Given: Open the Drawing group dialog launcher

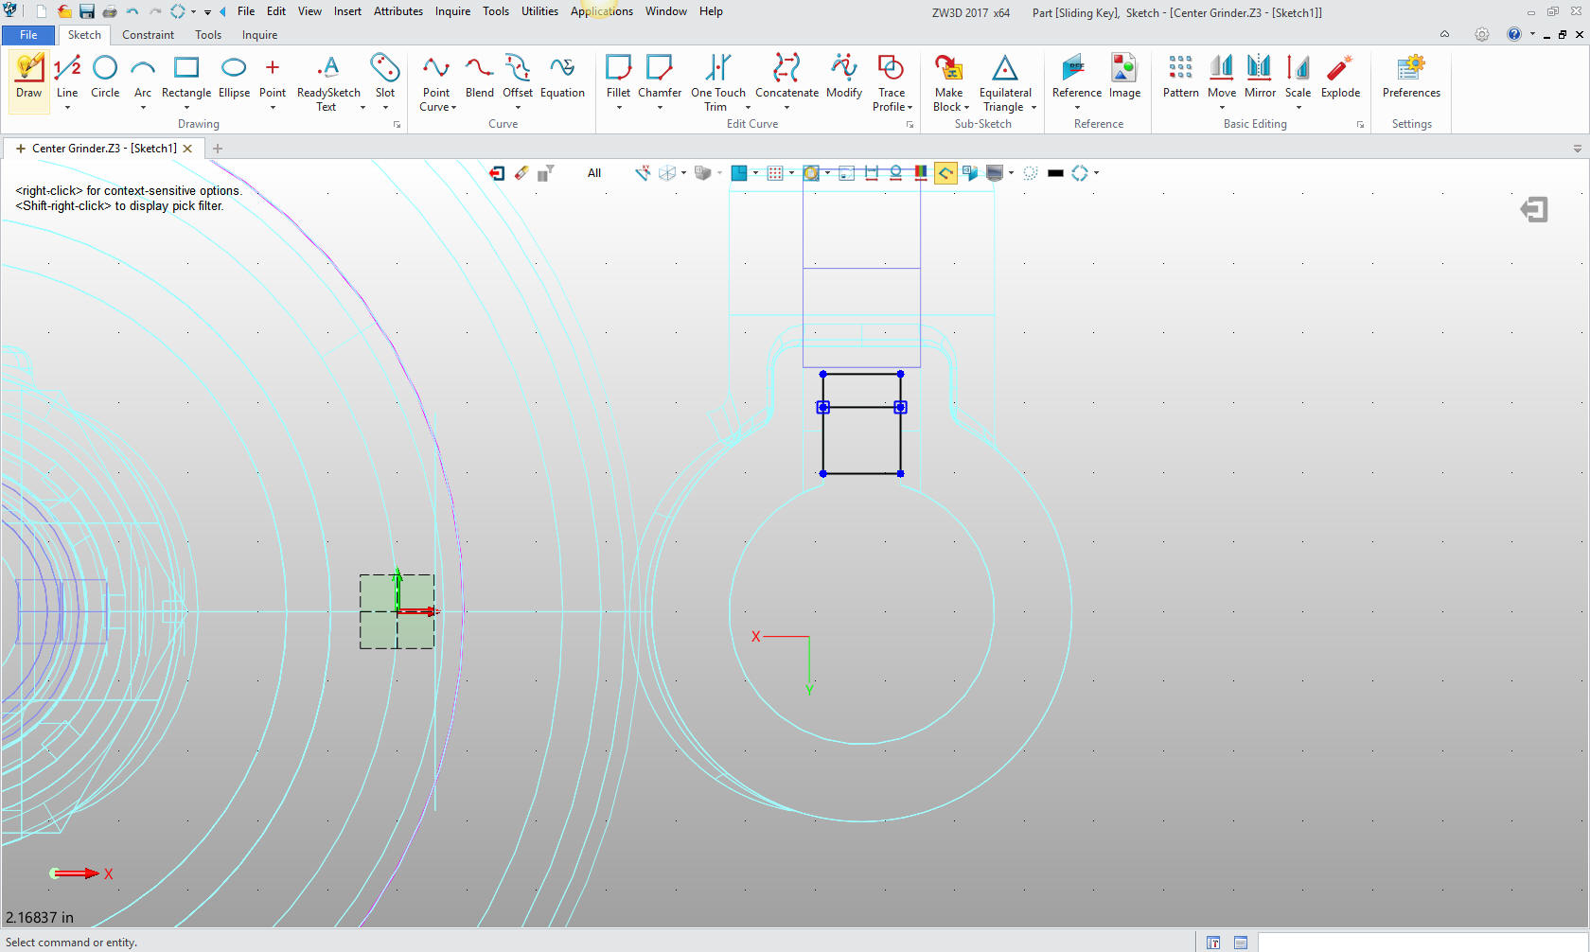Looking at the screenshot, I should pos(397,125).
